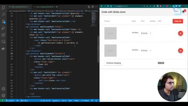
Task: Go forward in the browser
Action: coord(105,6)
